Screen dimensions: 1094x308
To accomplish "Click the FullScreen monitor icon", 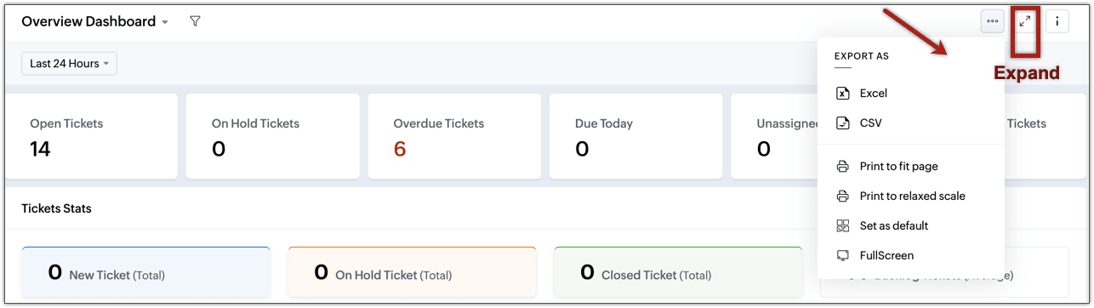I will tap(843, 255).
